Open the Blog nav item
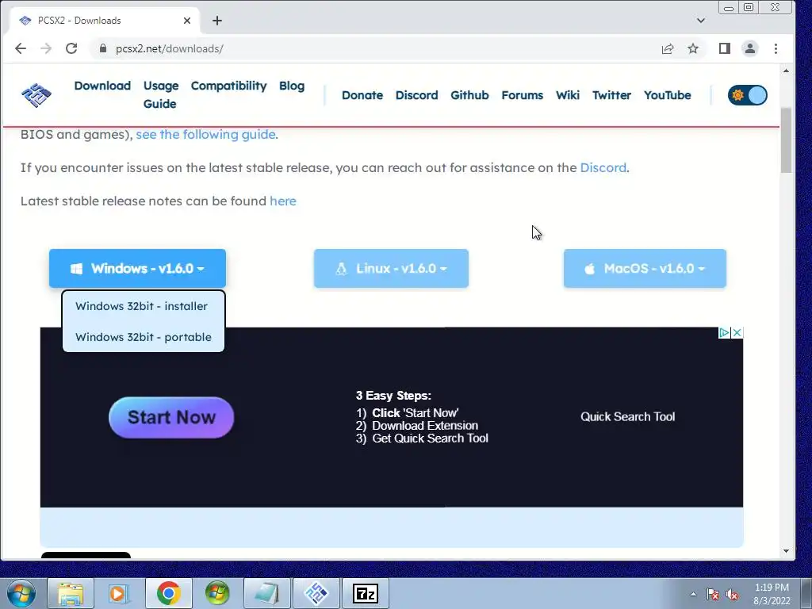 pyautogui.click(x=292, y=86)
